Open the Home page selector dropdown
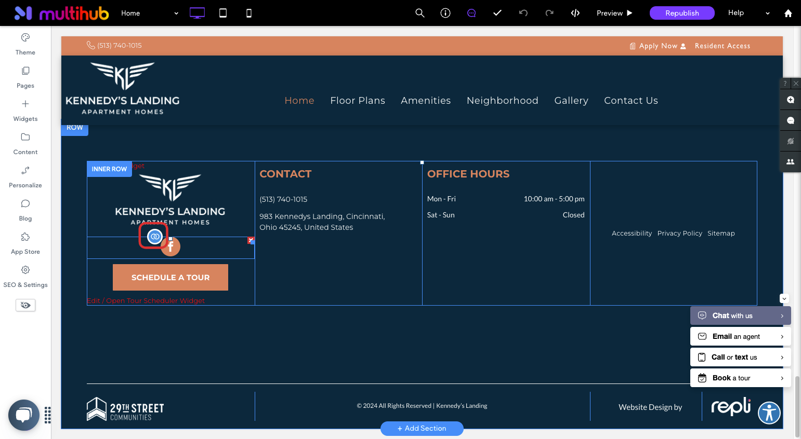801x439 pixels. point(150,13)
